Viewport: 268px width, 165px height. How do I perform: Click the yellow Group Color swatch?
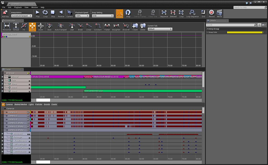[x=244, y=32]
